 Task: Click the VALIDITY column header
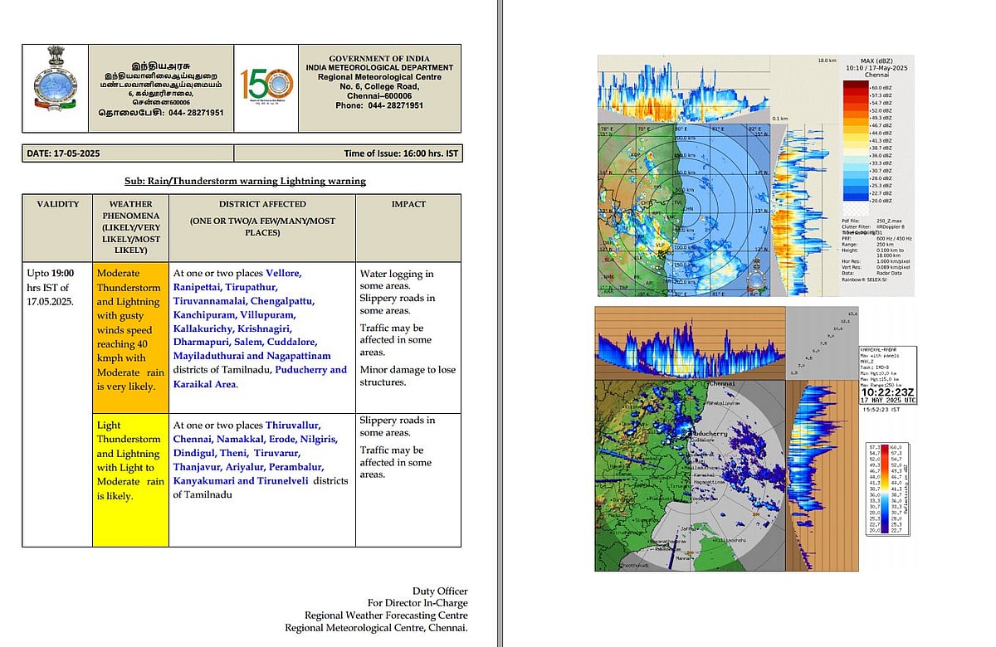57,204
